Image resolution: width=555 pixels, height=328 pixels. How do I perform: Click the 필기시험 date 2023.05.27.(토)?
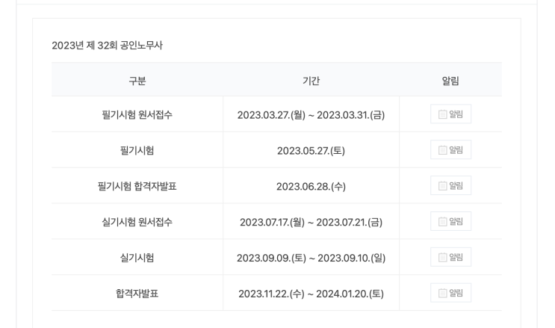point(311,151)
